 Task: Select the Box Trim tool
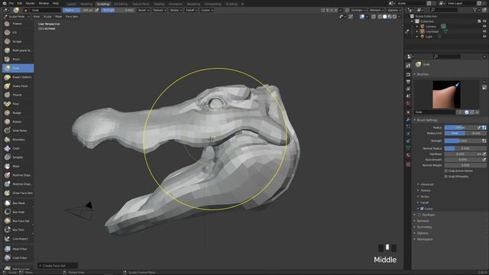point(18,230)
